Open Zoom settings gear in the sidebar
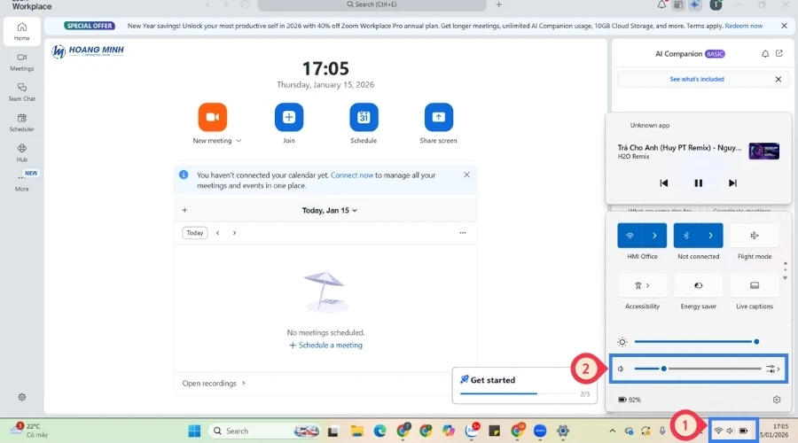The image size is (798, 443). click(22, 397)
